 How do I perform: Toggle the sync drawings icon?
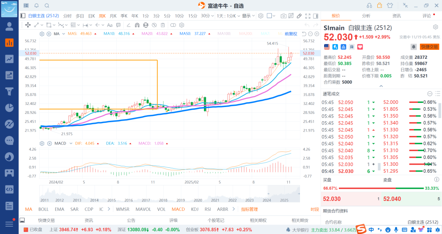[x=145, y=25]
